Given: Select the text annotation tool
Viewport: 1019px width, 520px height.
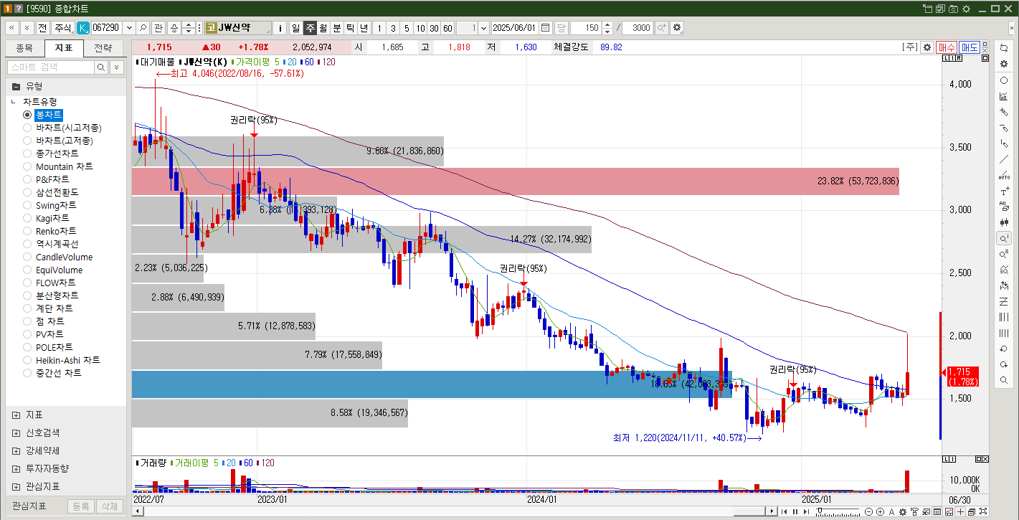Looking at the screenshot, I should 1004,191.
